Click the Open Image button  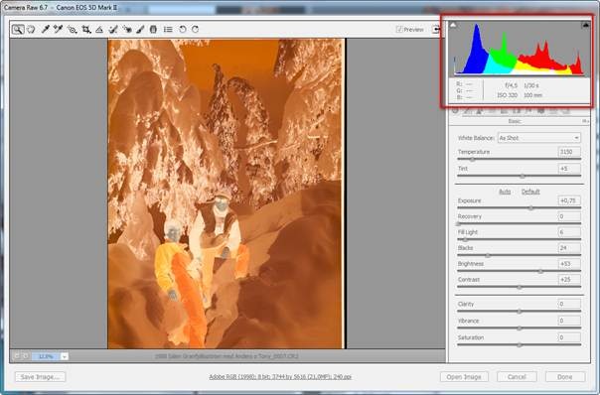click(464, 377)
